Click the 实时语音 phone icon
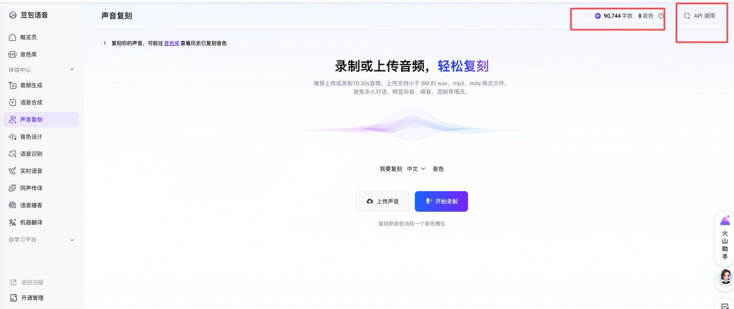This screenshot has width=734, height=309. point(13,171)
